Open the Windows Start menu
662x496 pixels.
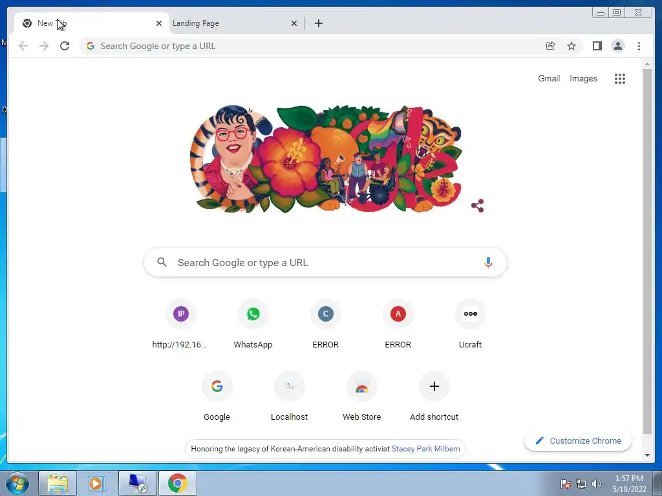(x=17, y=483)
